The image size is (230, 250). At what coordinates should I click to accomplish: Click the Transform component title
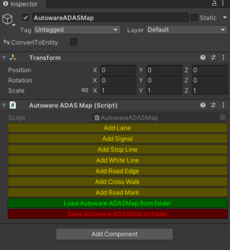pos(45,58)
